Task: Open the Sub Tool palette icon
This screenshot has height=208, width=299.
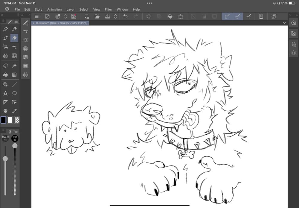Action: [x=25, y=23]
